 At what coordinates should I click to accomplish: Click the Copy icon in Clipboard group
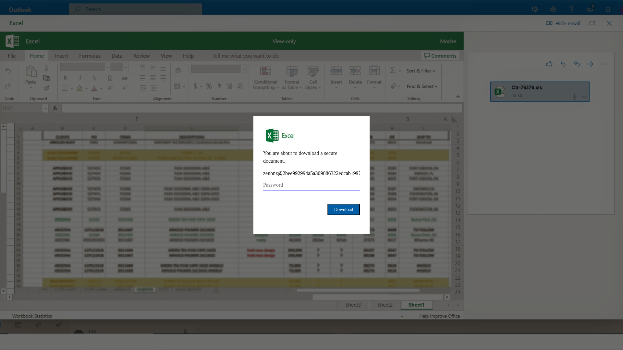pos(46,78)
